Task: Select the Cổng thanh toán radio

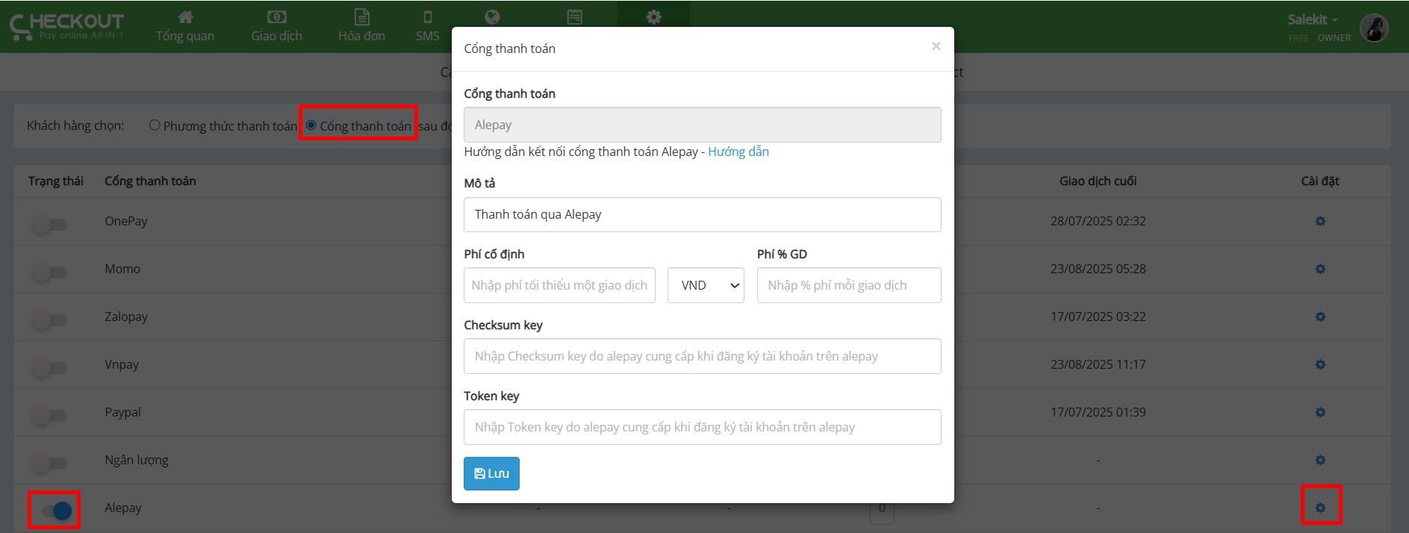Action: 311,125
